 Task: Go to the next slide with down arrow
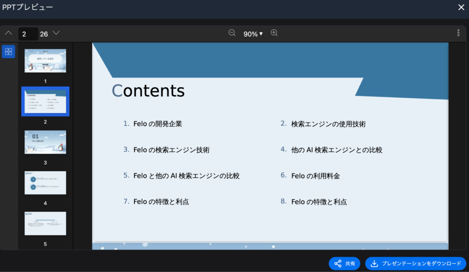[x=56, y=33]
